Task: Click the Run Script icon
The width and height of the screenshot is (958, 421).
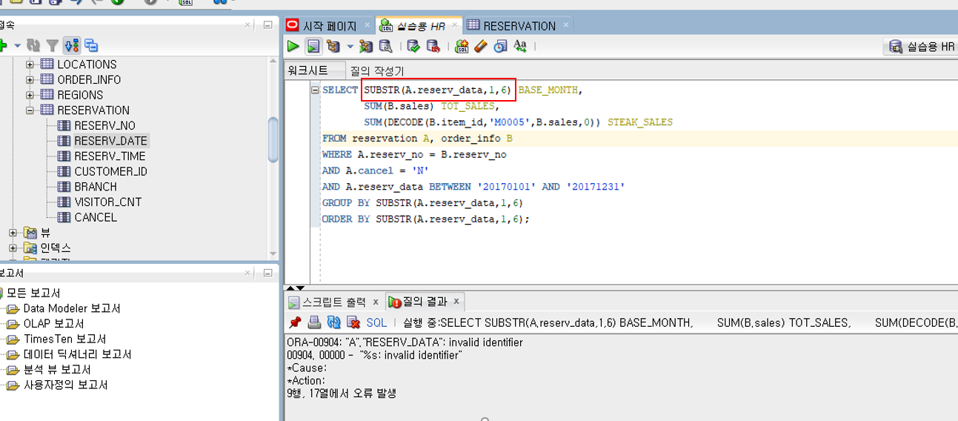Action: [x=313, y=46]
